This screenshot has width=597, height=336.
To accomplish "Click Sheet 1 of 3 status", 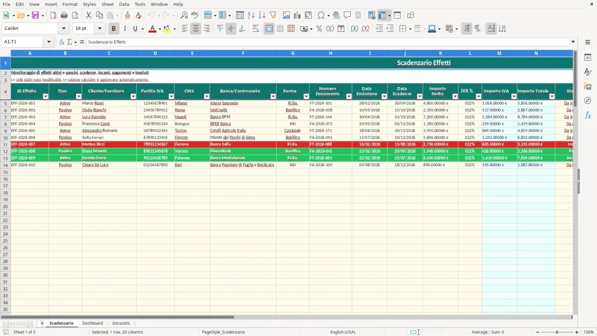I will [x=24, y=332].
